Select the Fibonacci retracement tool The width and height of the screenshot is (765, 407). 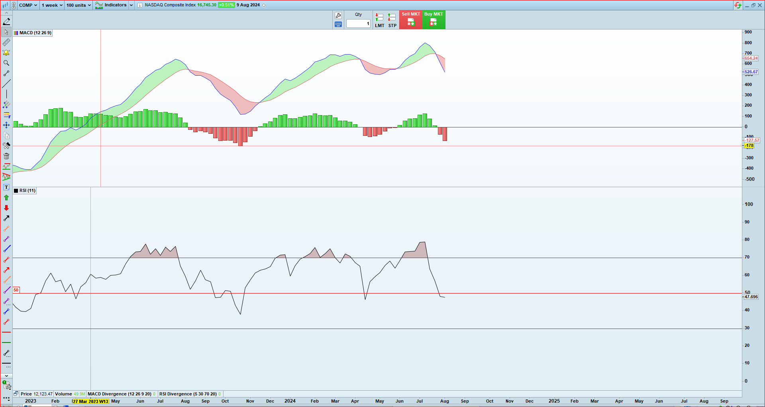6,115
